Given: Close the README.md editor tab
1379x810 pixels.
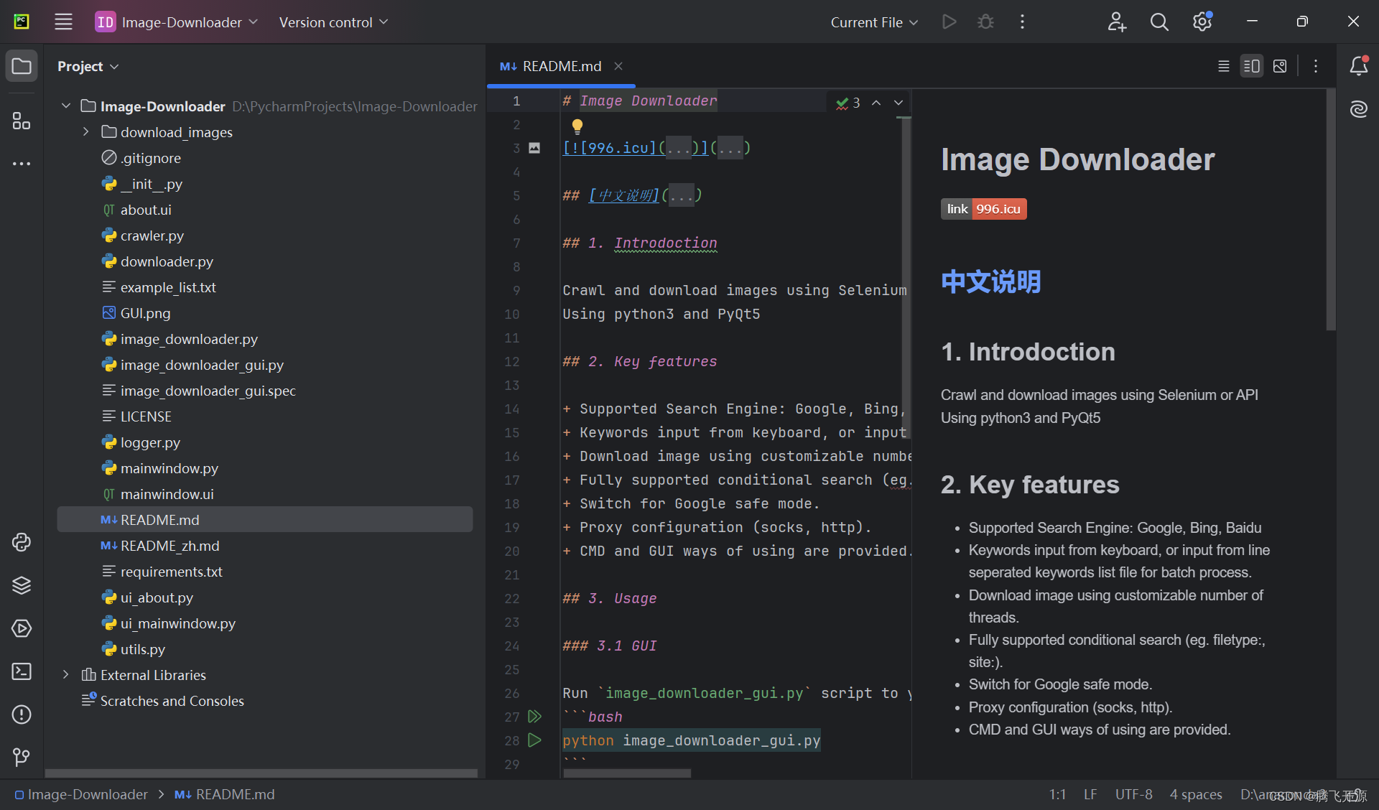Looking at the screenshot, I should (x=618, y=66).
